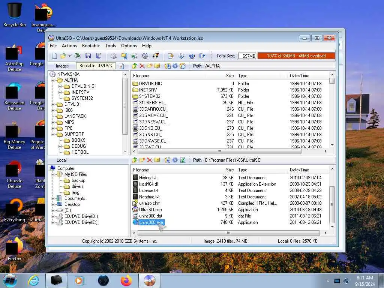384x288 pixels.
Task: Select the LANGPACK folder in image tree
Action: (x=75, y=116)
